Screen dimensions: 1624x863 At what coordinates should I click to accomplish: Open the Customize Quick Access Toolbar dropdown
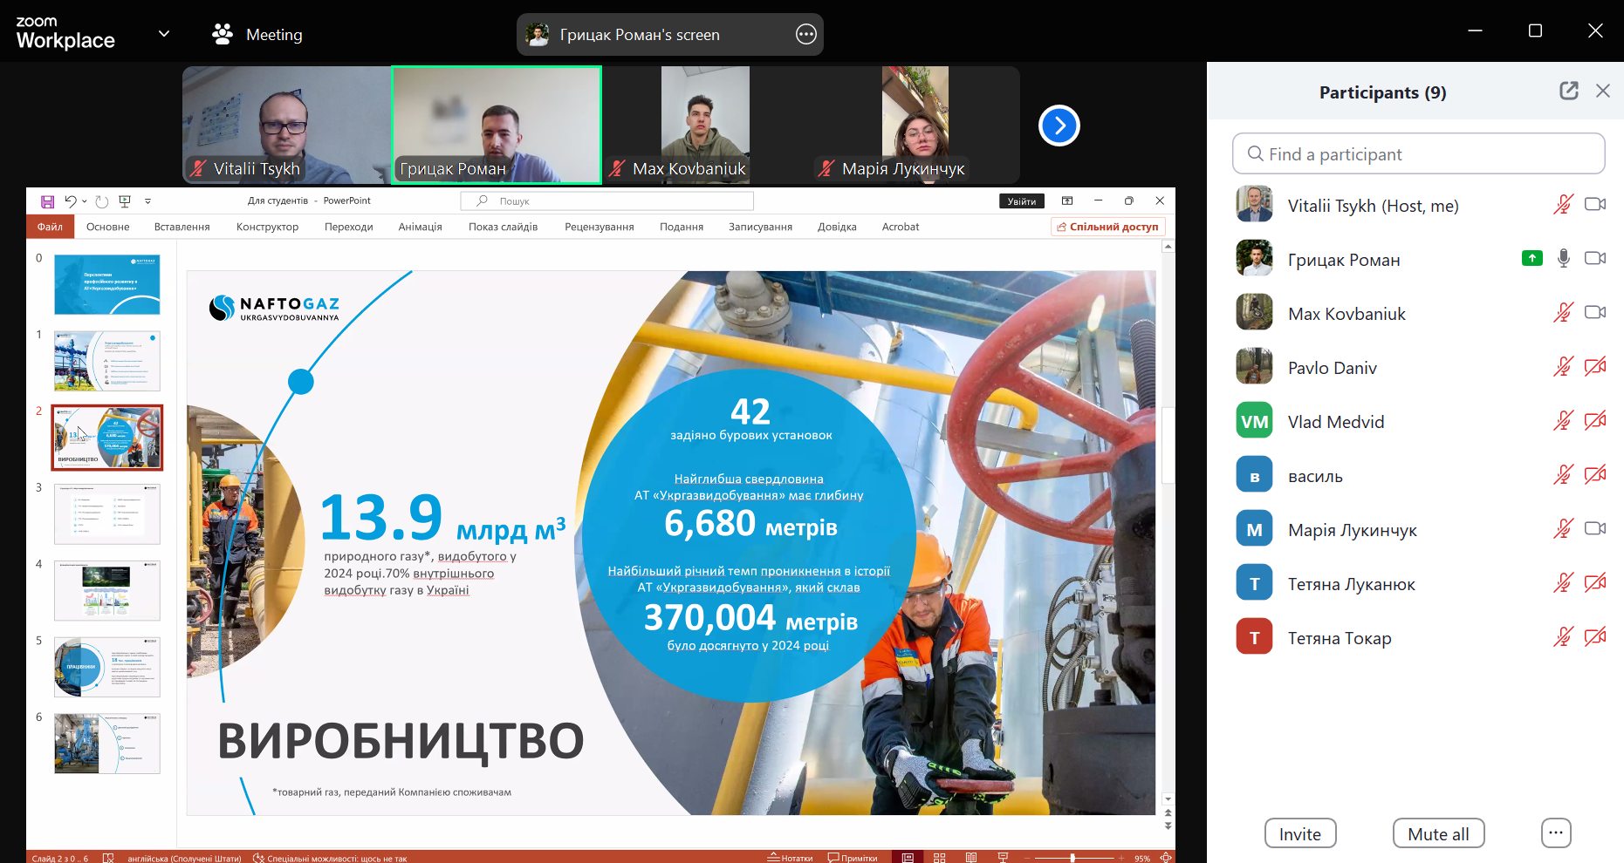(x=147, y=201)
